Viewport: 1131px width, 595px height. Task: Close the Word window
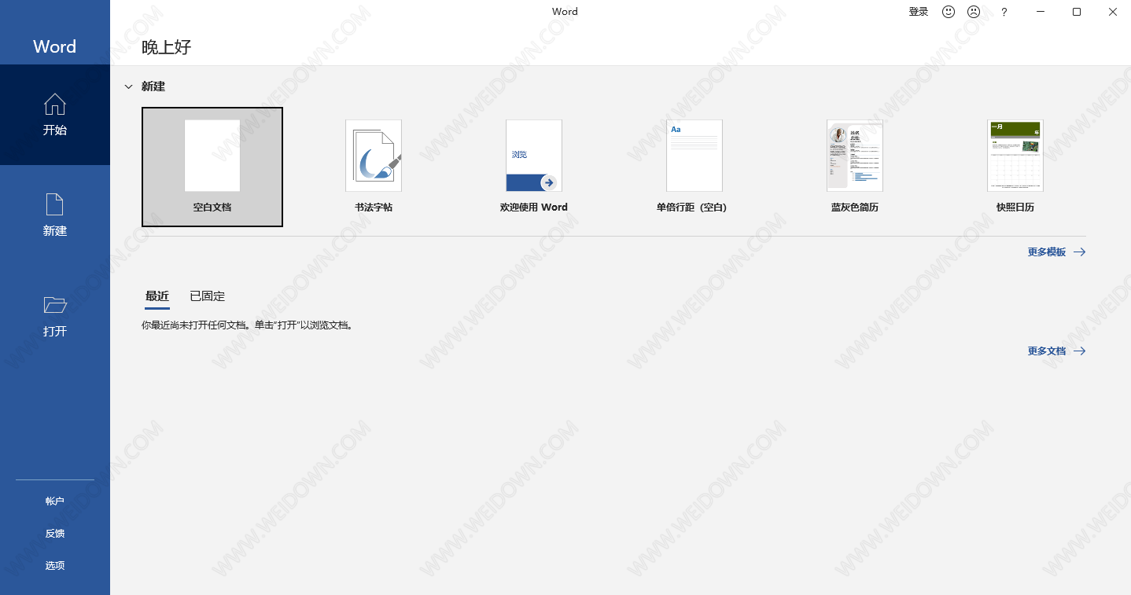pos(1113,12)
